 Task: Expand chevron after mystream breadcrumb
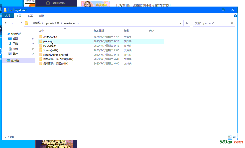coord(79,23)
